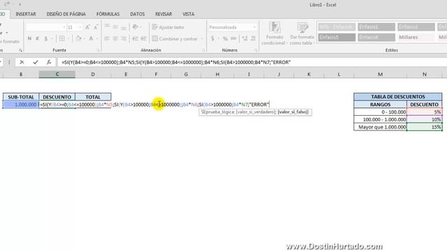Apply accounting currency $ format

(212, 38)
